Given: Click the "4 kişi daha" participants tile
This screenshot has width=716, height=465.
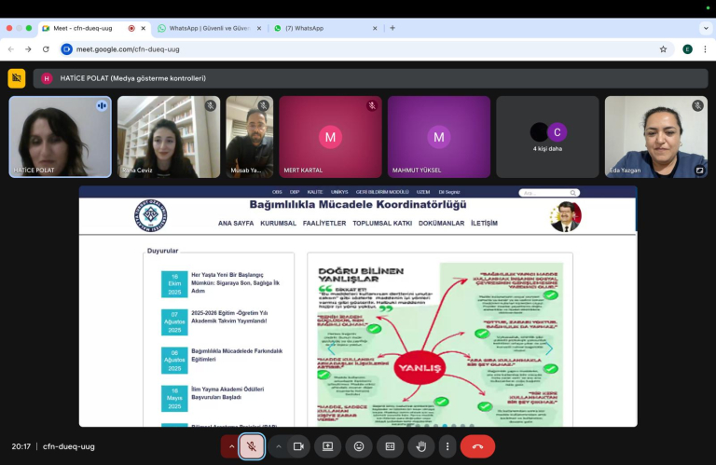Looking at the screenshot, I should [x=546, y=137].
